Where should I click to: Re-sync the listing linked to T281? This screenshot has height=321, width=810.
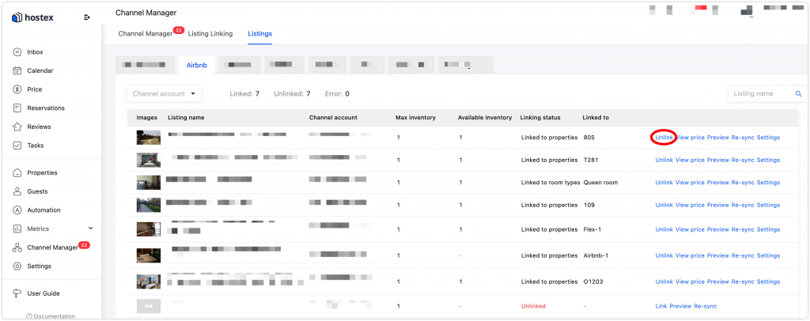point(742,160)
